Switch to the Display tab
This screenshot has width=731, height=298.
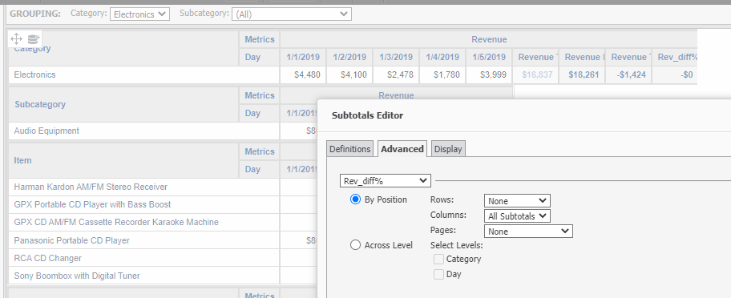[x=448, y=149]
